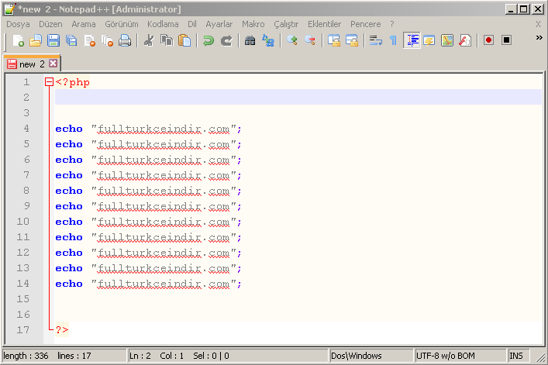The height and width of the screenshot is (365, 548).
Task: Show the Document Map panel icon
Action: (x=447, y=40)
